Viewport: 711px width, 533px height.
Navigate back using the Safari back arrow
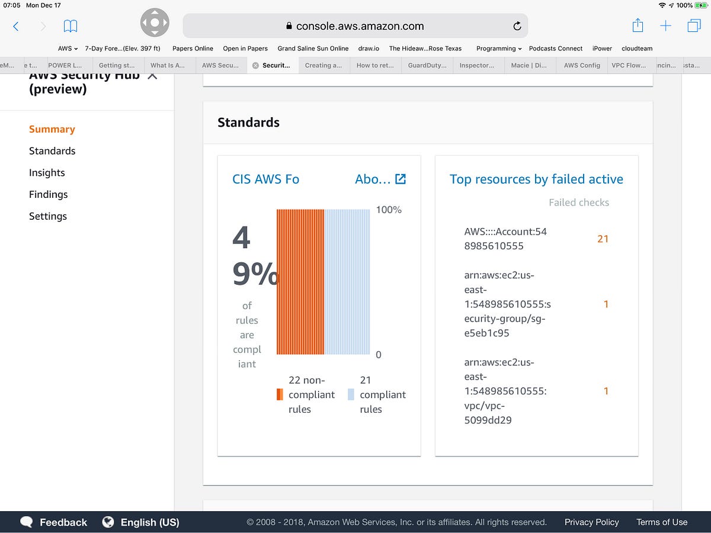tap(15, 27)
